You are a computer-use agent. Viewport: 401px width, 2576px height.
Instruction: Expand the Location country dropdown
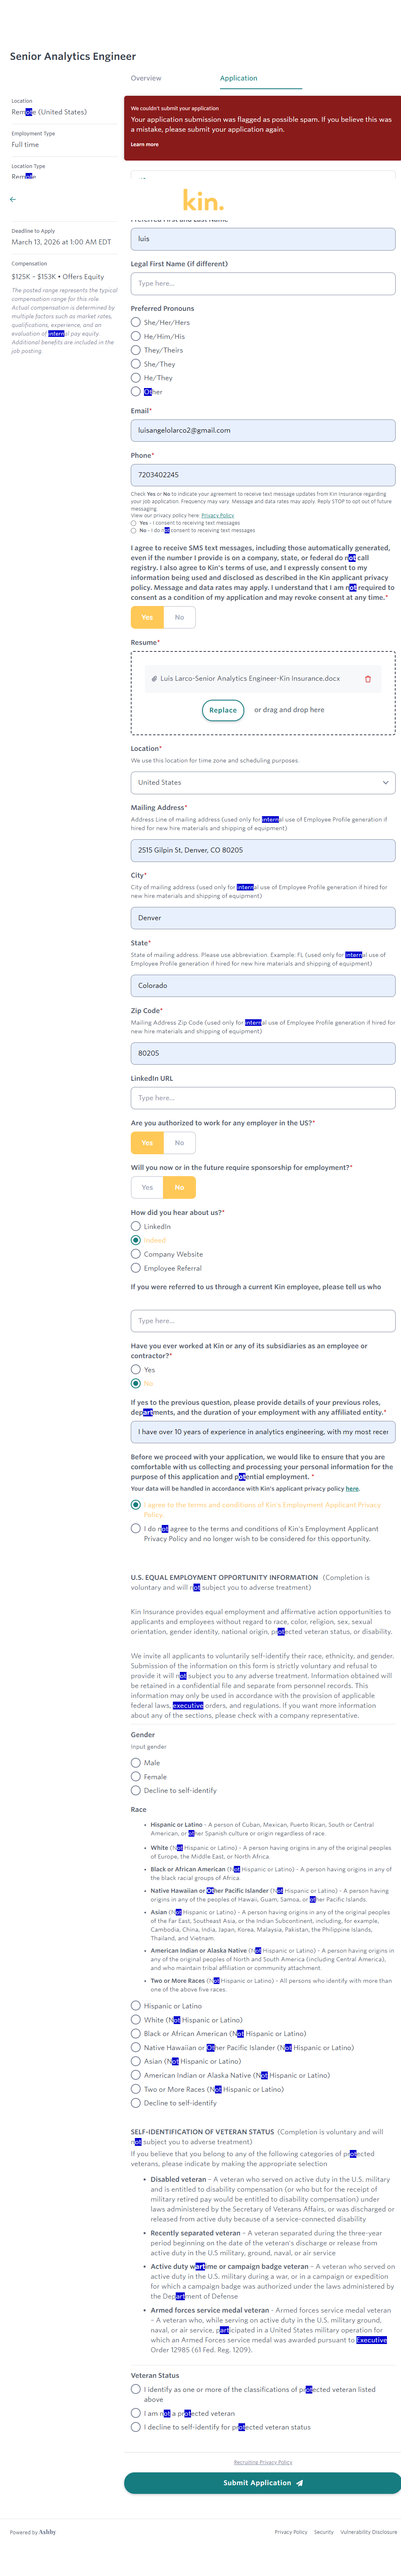(262, 782)
